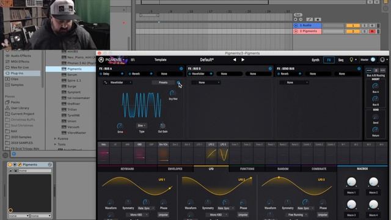Image resolution: width=391 pixels, height=220 pixels.
Task: Arm the 2 Pigments track for recording
Action: [x=372, y=31]
